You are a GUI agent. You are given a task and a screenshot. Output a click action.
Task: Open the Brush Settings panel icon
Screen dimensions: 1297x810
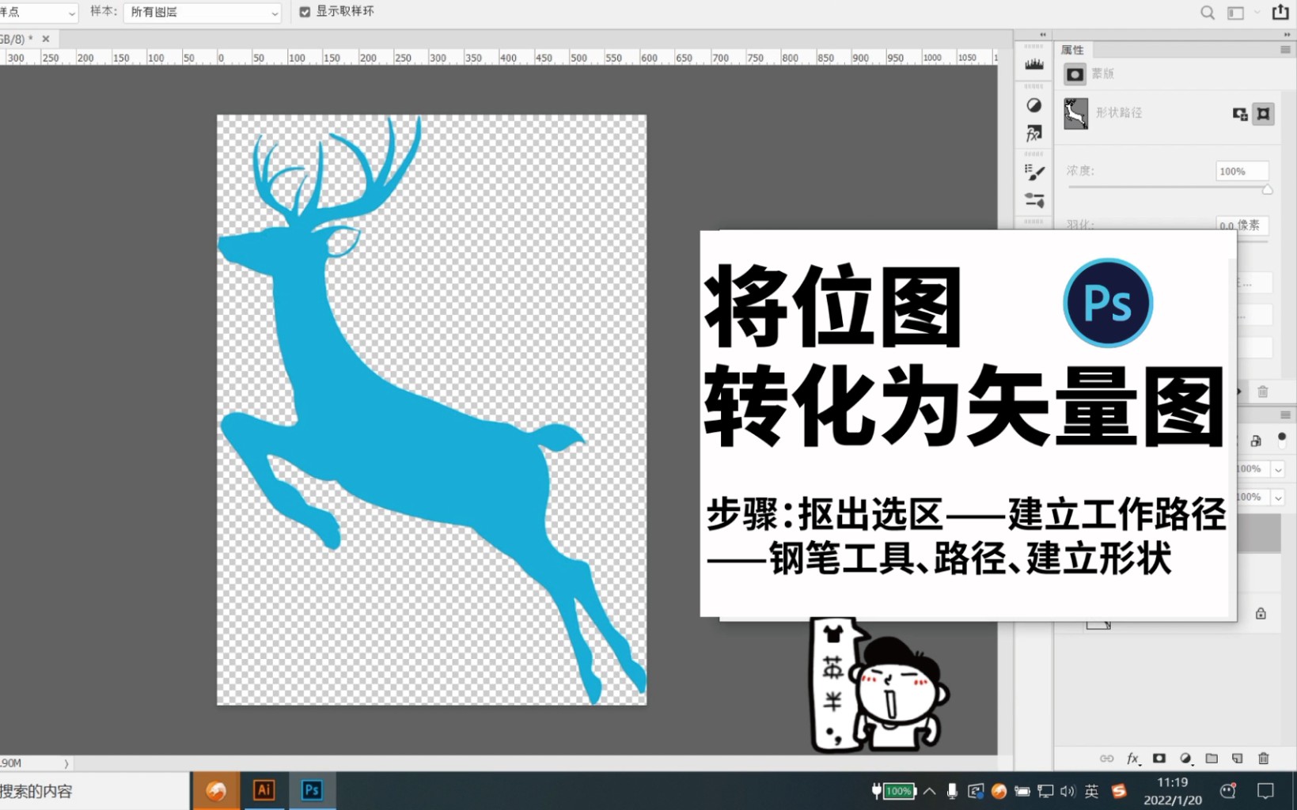click(x=1034, y=172)
